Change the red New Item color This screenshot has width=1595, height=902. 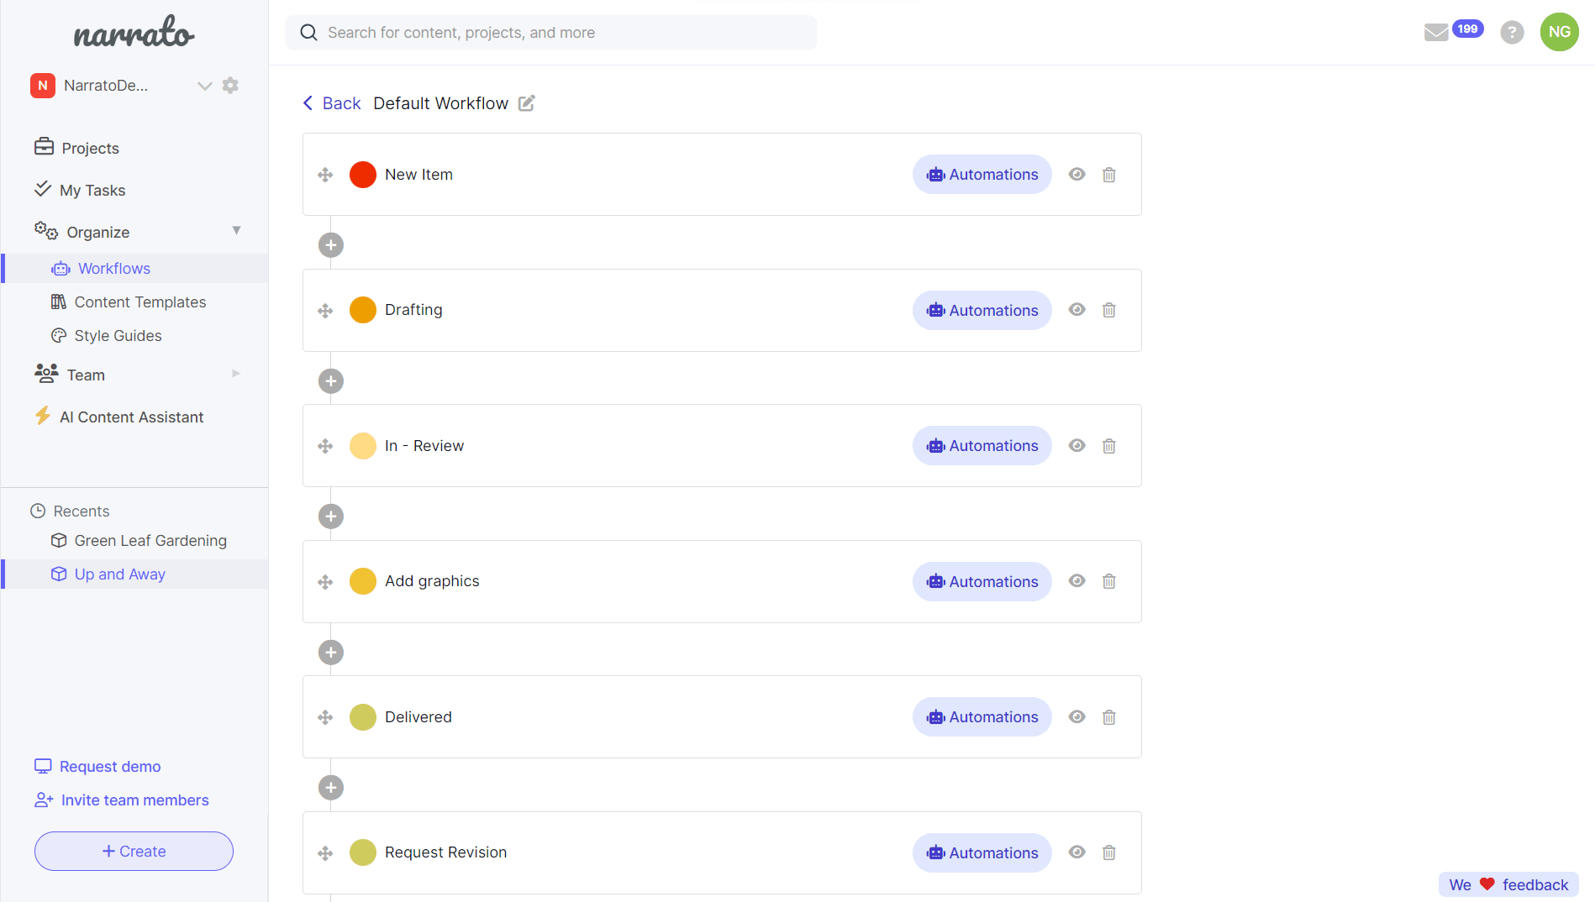tap(363, 175)
